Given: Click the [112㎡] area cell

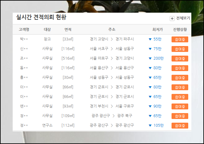Looking at the screenshot, I should [68, 125].
